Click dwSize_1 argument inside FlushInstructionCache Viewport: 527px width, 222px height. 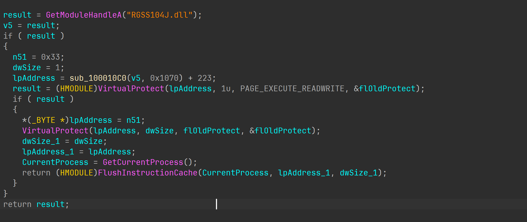pyautogui.click(x=359, y=173)
